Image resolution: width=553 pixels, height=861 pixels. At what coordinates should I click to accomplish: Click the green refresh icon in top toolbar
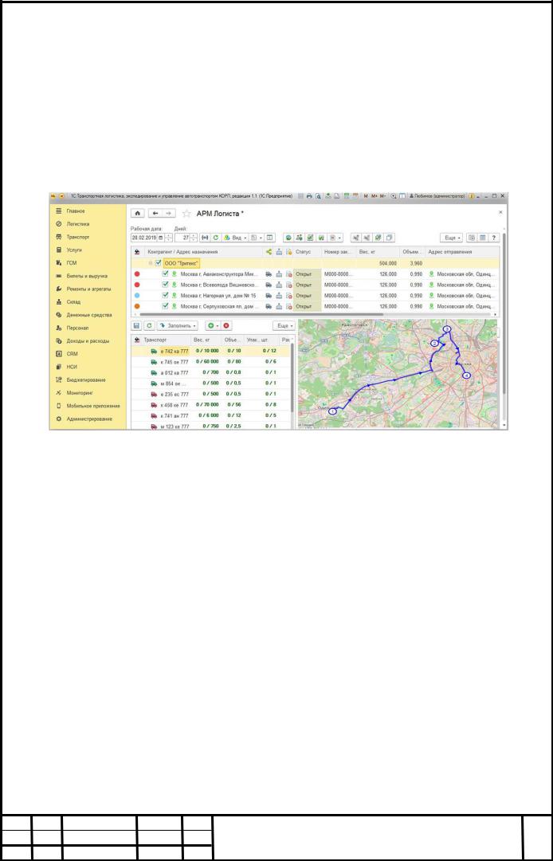pyautogui.click(x=216, y=238)
